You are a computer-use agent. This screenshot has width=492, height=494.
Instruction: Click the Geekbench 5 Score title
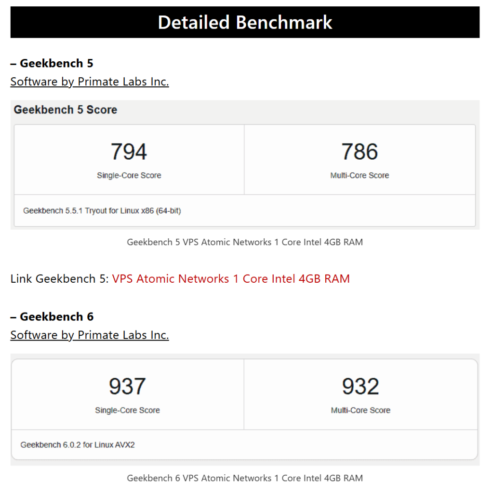tap(66, 110)
